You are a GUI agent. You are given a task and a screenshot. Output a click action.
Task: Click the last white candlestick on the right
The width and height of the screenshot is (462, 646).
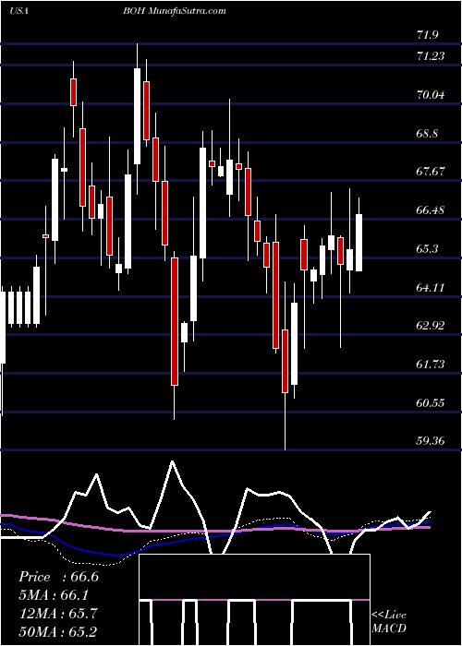pyautogui.click(x=359, y=243)
